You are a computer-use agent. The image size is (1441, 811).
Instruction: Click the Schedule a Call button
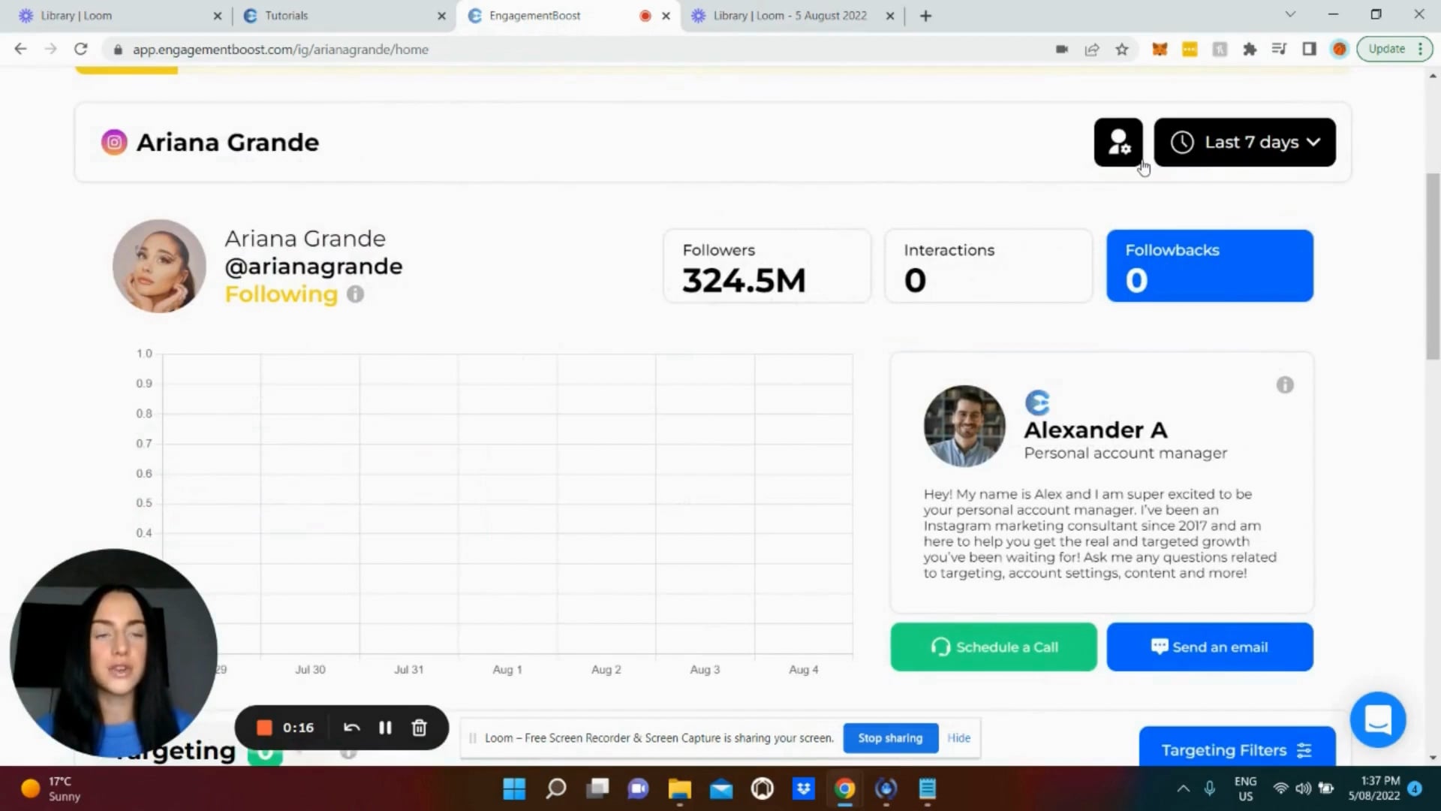pyautogui.click(x=993, y=647)
